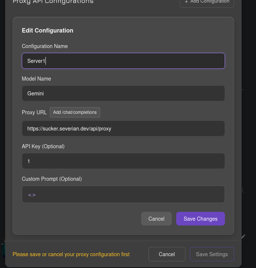This screenshot has height=268, width=256.
Task: Click into the Proxy URL text field
Action: (x=123, y=129)
